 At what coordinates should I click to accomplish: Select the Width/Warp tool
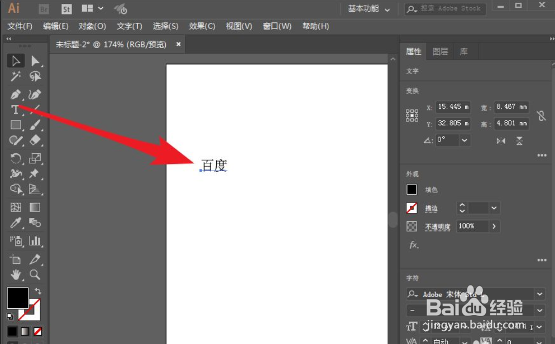point(16,173)
